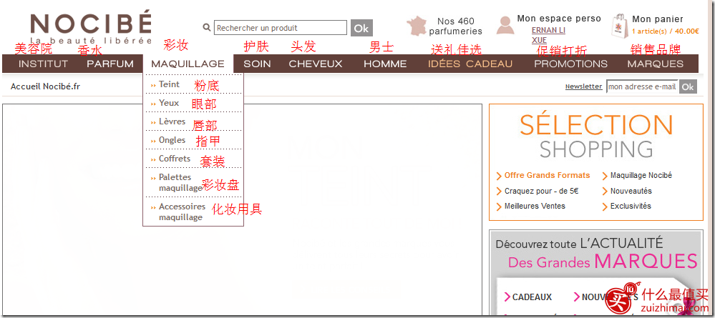Image resolution: width=715 pixels, height=318 pixels.
Task: Open L'ACTUALITÉ Des Grandes MARQUES banner
Action: click(596, 253)
